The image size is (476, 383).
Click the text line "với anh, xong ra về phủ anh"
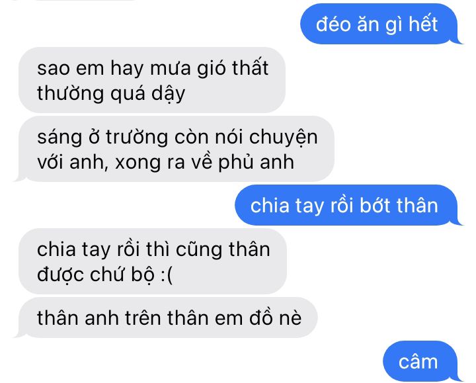166,163
